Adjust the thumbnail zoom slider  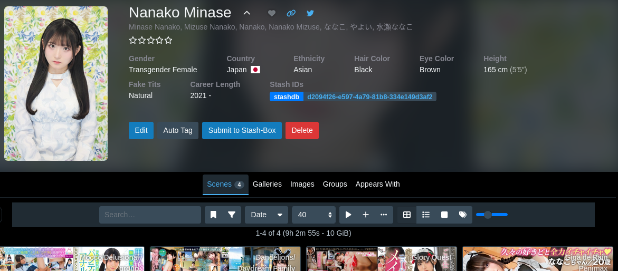[491, 215]
